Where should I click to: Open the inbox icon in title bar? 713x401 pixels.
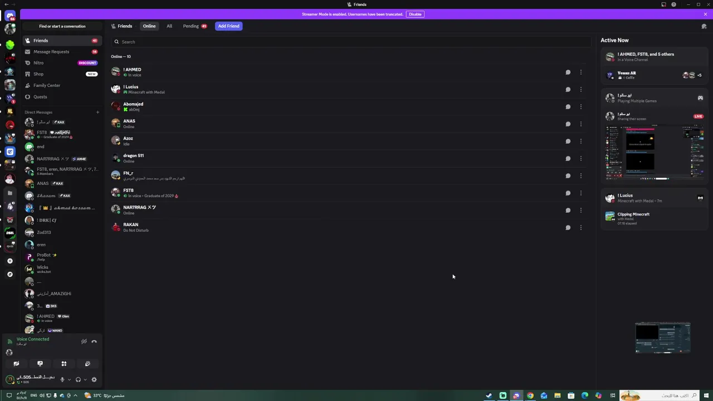(663, 4)
